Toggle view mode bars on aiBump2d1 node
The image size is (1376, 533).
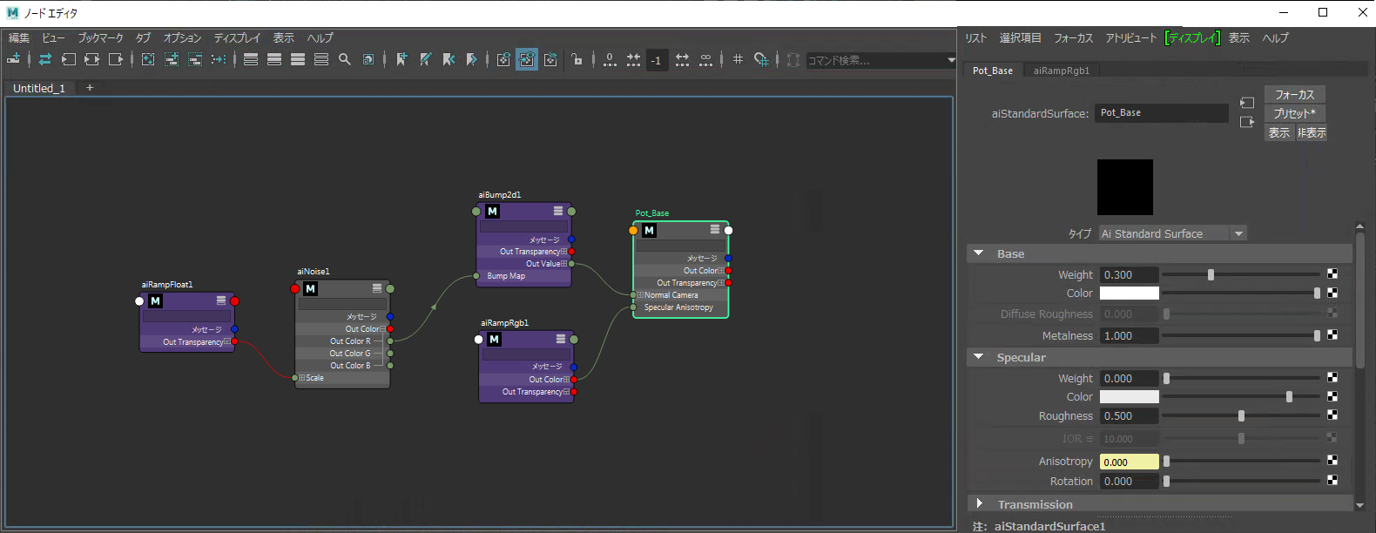(558, 211)
